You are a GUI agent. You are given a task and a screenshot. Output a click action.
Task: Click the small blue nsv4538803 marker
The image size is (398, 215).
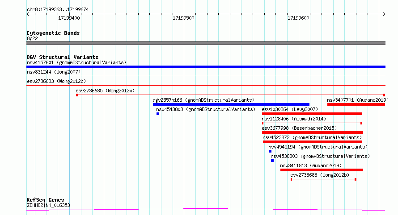272,161
